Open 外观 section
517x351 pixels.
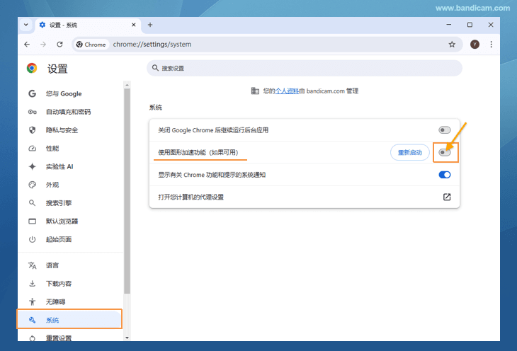[70, 185]
